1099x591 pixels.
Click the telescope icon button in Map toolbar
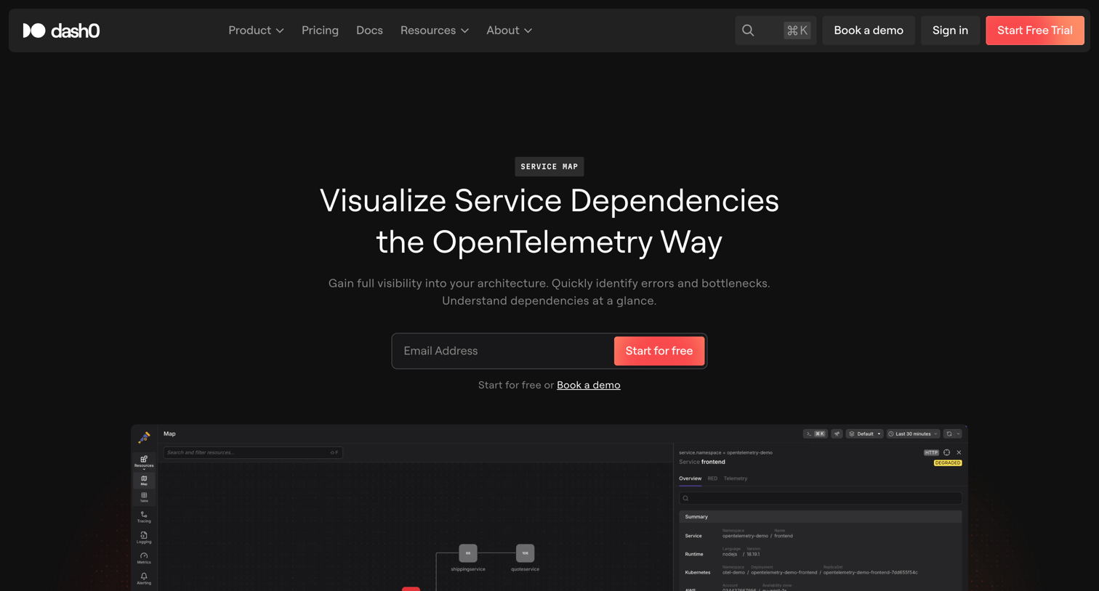pos(837,434)
